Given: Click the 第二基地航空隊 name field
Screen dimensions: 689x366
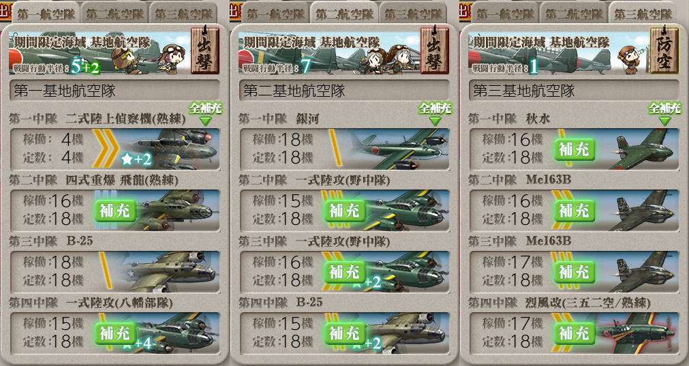Looking at the screenshot, I should 345,91.
